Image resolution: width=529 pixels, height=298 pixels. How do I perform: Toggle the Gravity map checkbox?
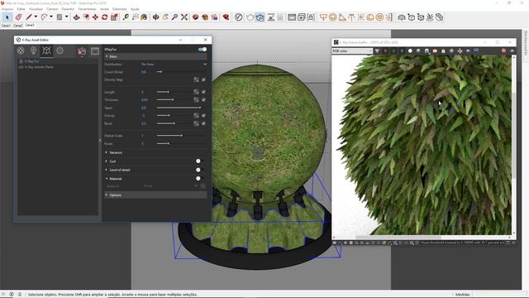click(x=203, y=116)
